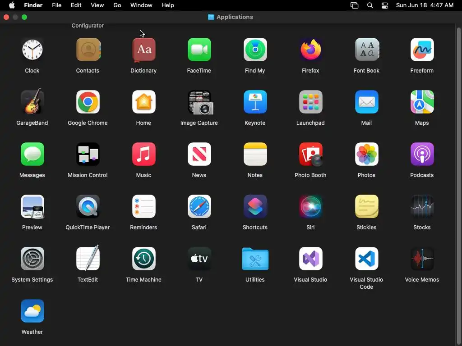Select the Siri icon

tap(310, 206)
